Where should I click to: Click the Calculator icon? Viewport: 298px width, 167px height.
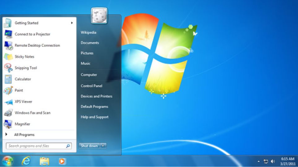(x=8, y=79)
